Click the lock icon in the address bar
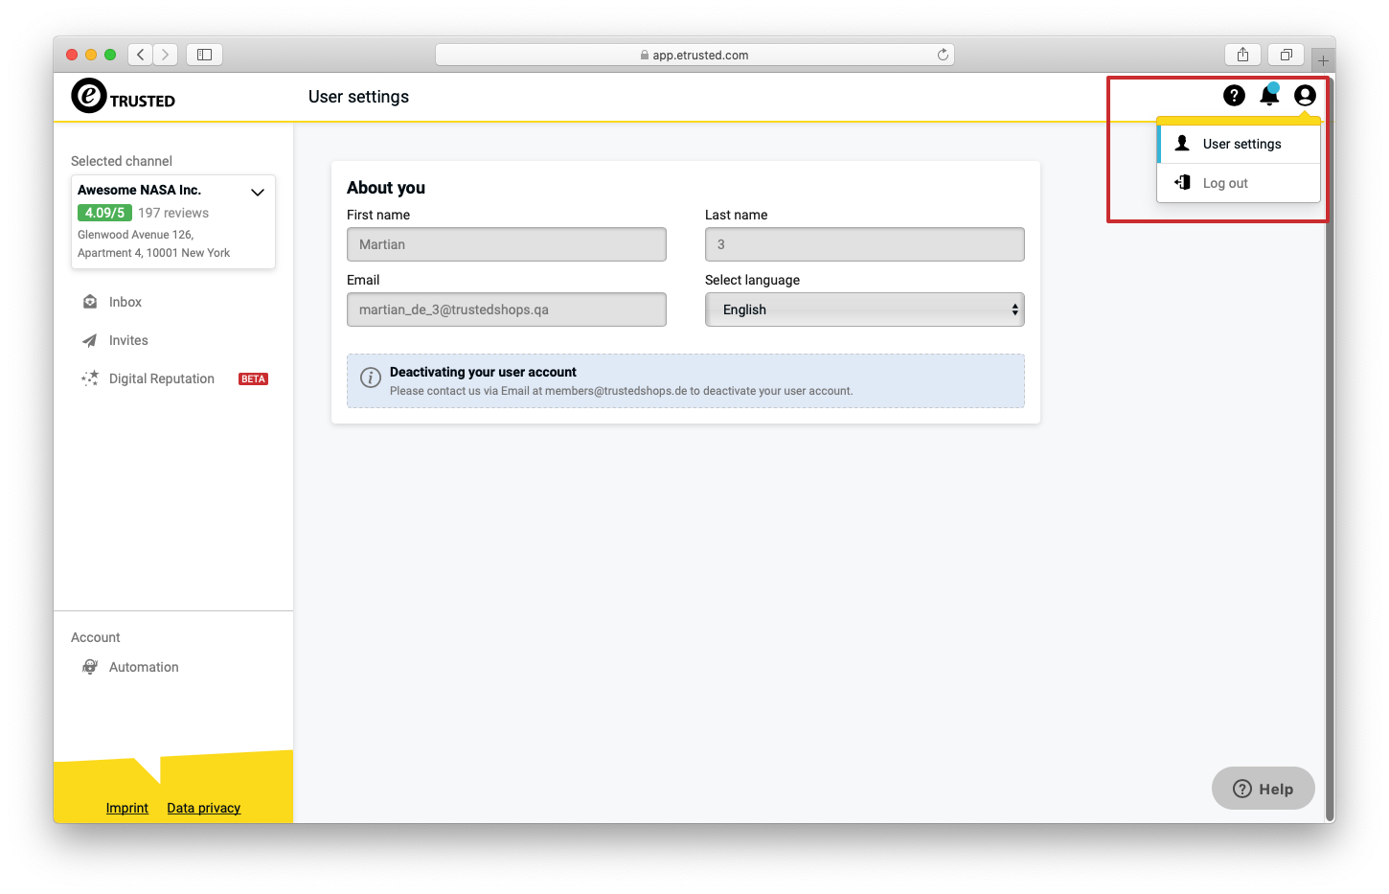Screen dimensions: 1389x894 pyautogui.click(x=645, y=56)
